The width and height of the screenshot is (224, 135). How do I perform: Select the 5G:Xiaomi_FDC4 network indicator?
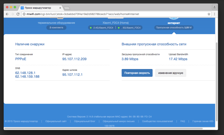129,28
